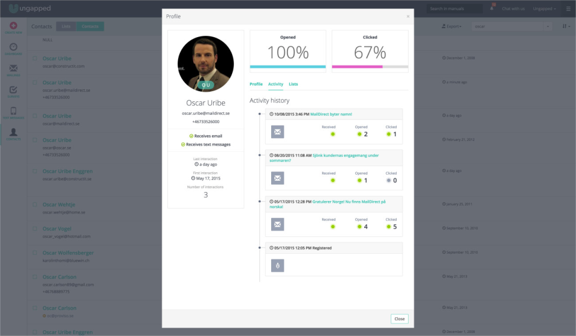Click the Create New plus icon
Screen dimensions: 576x336
(13, 25)
